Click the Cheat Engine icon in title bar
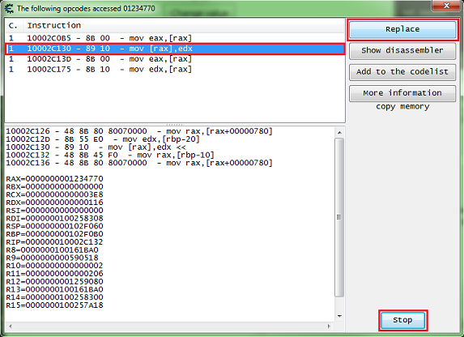This screenshot has height=337, width=464. [x=9, y=8]
